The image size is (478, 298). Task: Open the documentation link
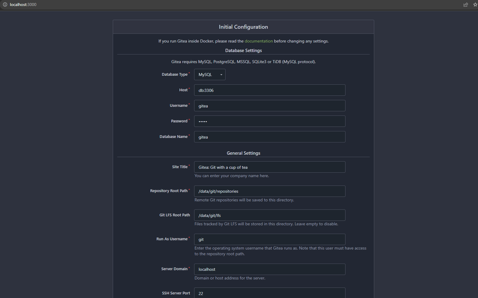pyautogui.click(x=259, y=41)
